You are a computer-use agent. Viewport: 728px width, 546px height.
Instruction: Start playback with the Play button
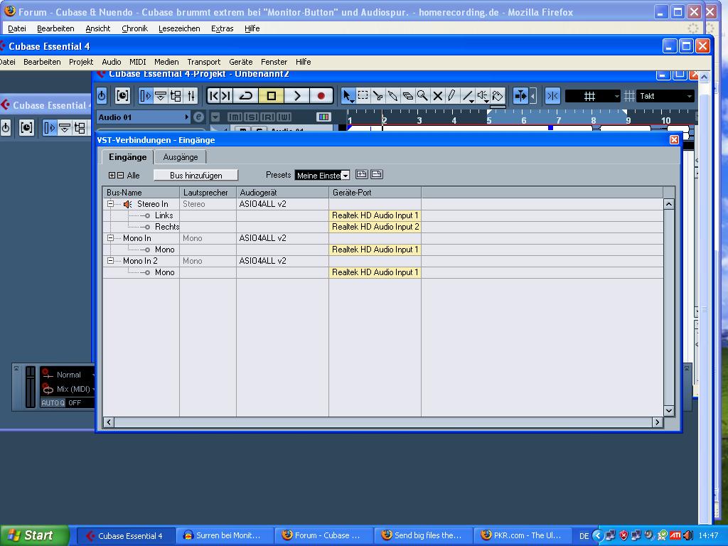(x=297, y=96)
